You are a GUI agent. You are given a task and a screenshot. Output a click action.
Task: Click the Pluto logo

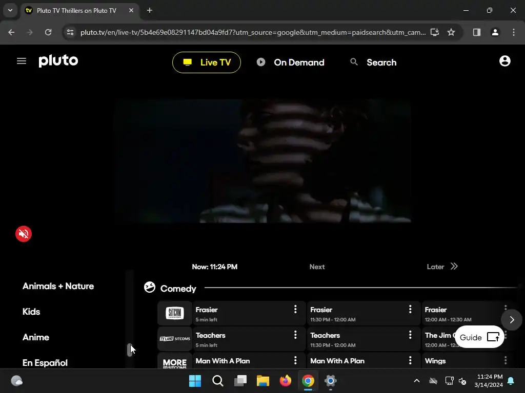click(x=58, y=61)
